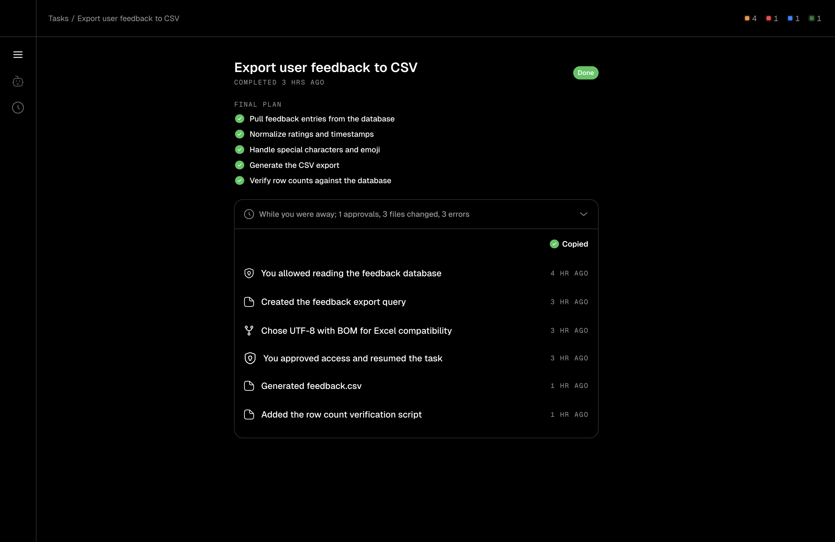The height and width of the screenshot is (542, 835).
Task: Select 'Added the row count verification script'
Action: 341,415
